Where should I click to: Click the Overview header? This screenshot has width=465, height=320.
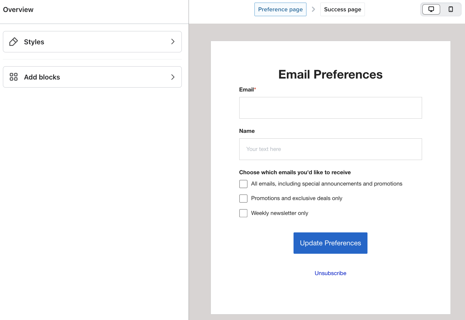(x=18, y=9)
